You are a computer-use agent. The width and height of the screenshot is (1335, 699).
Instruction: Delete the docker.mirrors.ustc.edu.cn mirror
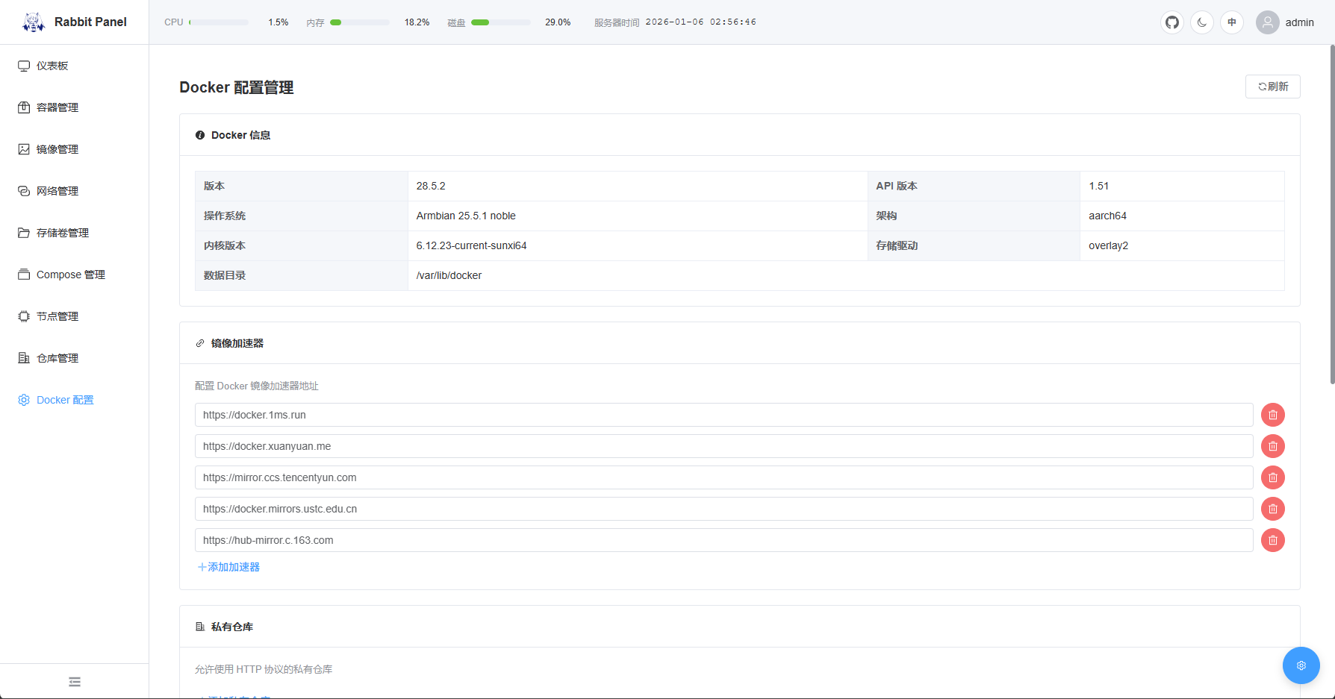(1273, 509)
